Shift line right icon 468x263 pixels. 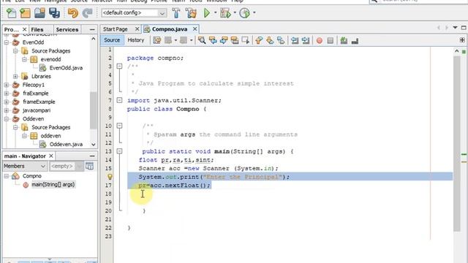306,40
